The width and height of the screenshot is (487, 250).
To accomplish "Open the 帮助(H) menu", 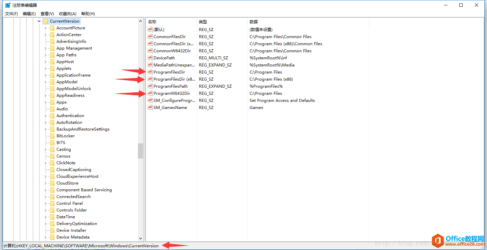I will tap(88, 14).
